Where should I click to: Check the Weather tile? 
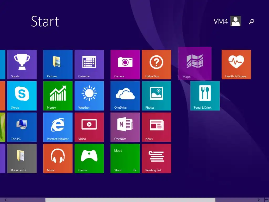[x=89, y=96]
